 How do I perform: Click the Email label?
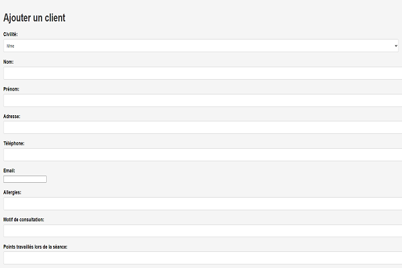click(9, 171)
